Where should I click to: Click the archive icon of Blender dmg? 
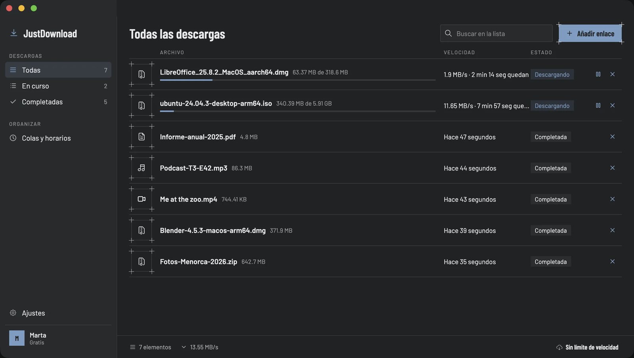coord(141,230)
